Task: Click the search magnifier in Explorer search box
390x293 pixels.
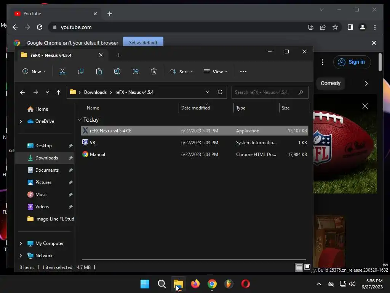Action: click(x=301, y=92)
